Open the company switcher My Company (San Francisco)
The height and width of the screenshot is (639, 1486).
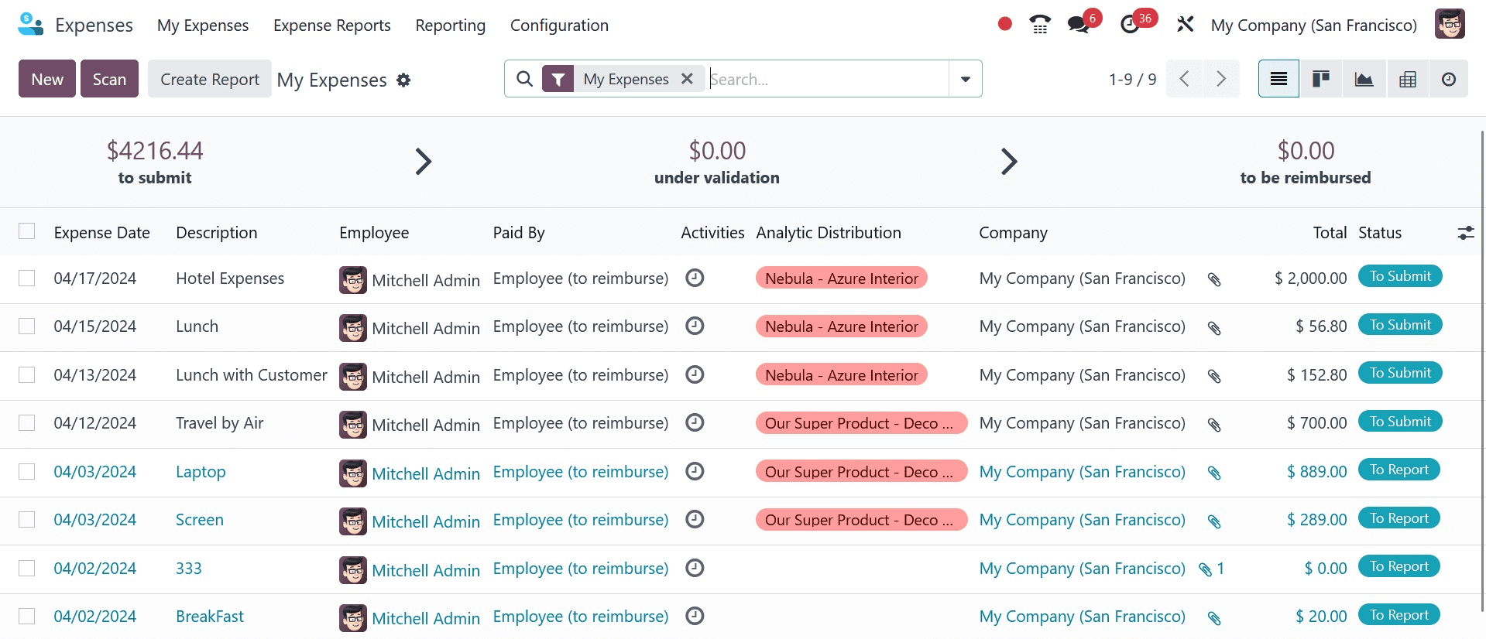point(1314,25)
